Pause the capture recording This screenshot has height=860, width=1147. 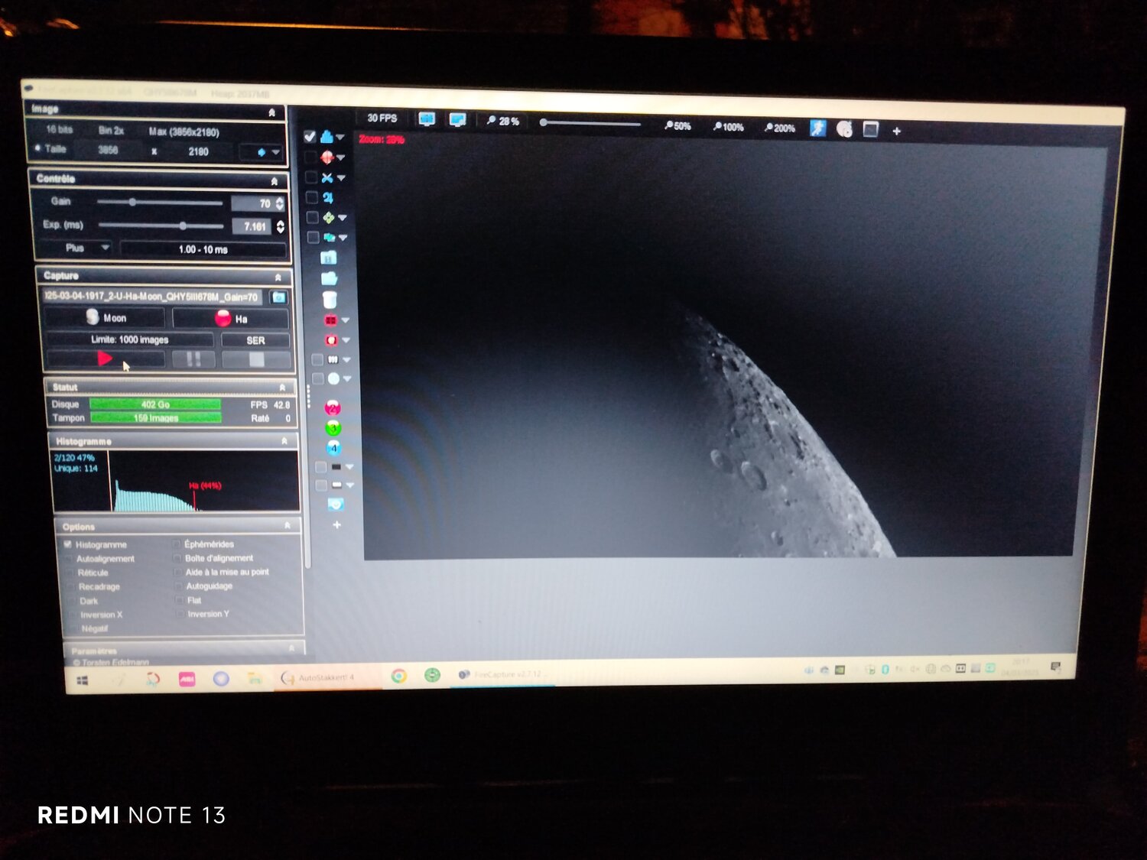[x=193, y=359]
